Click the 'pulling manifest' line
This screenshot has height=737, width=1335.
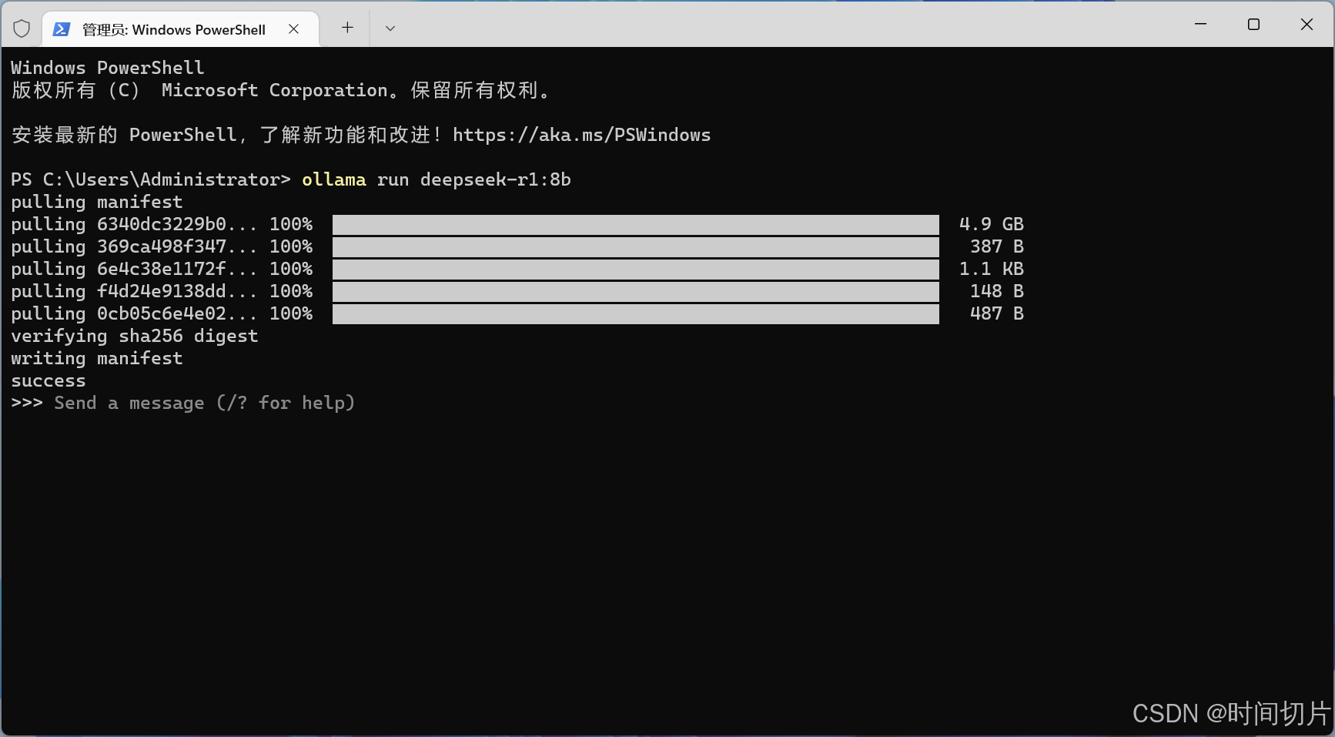[x=97, y=202]
